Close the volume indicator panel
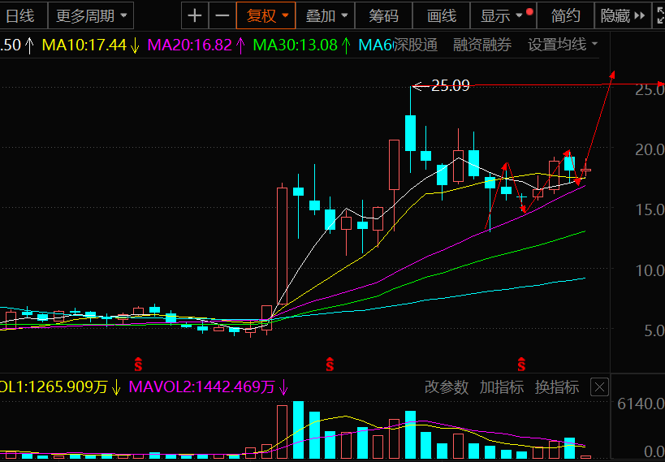 coord(600,387)
